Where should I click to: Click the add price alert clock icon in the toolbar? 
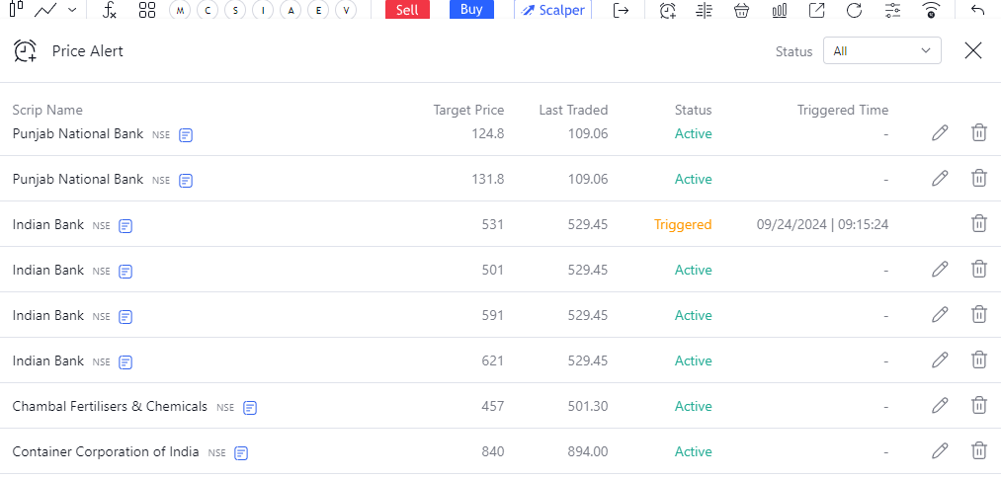(668, 10)
